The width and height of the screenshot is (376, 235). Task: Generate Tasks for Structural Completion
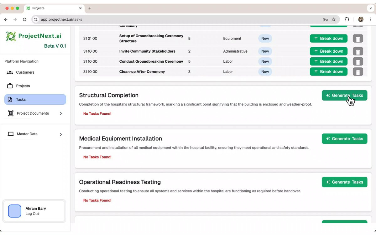point(344,96)
